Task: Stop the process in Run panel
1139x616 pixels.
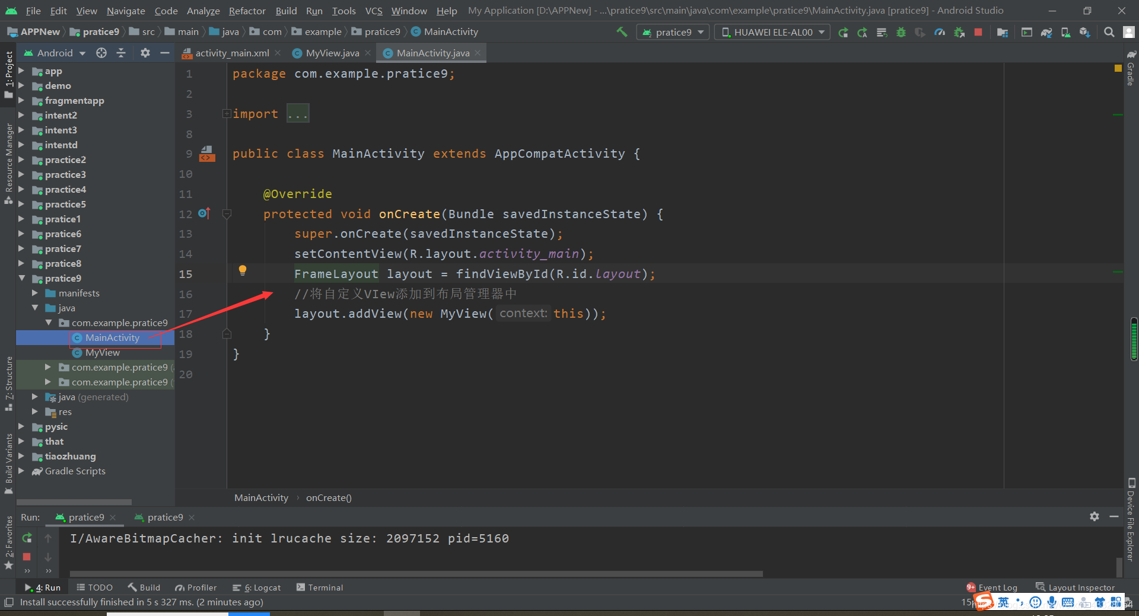Action: coord(27,556)
